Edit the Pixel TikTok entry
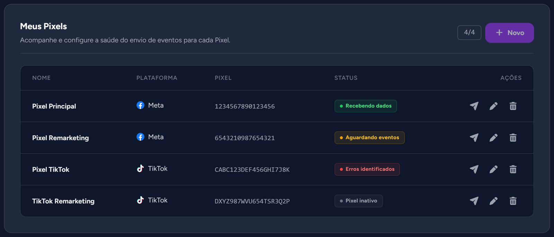The image size is (554, 237). click(493, 169)
